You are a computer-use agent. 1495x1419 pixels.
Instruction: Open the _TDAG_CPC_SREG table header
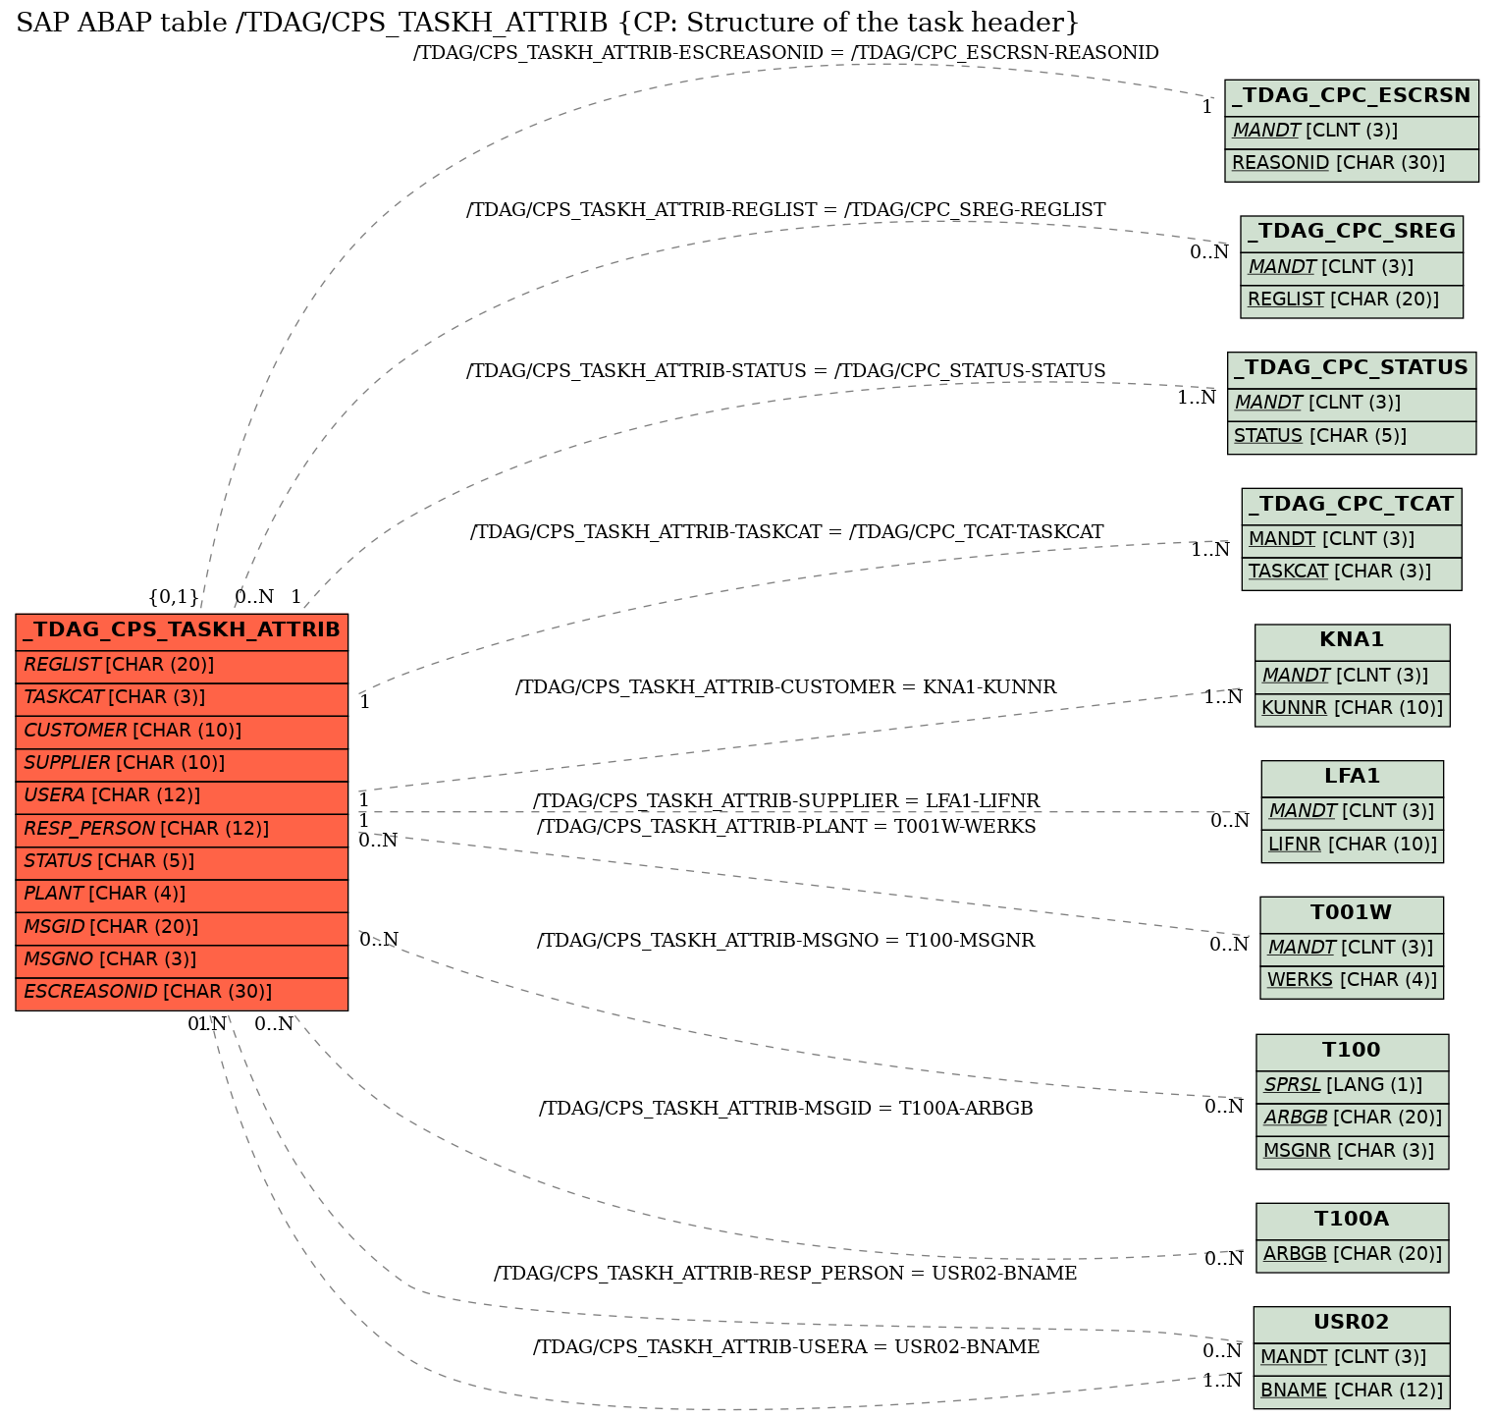[x=1352, y=233]
